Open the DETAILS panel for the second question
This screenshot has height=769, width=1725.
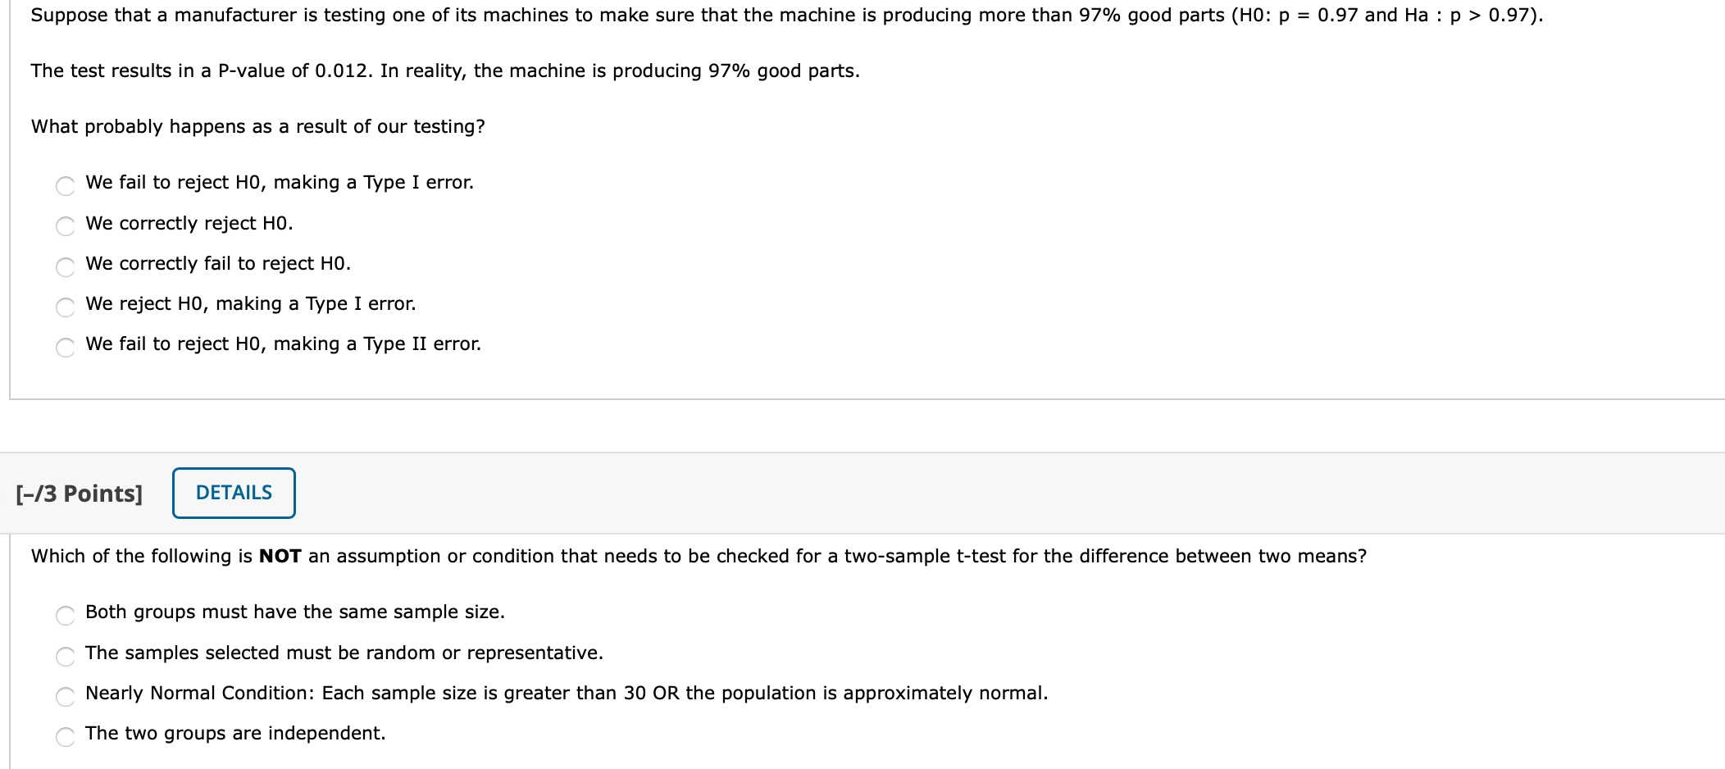tap(233, 493)
